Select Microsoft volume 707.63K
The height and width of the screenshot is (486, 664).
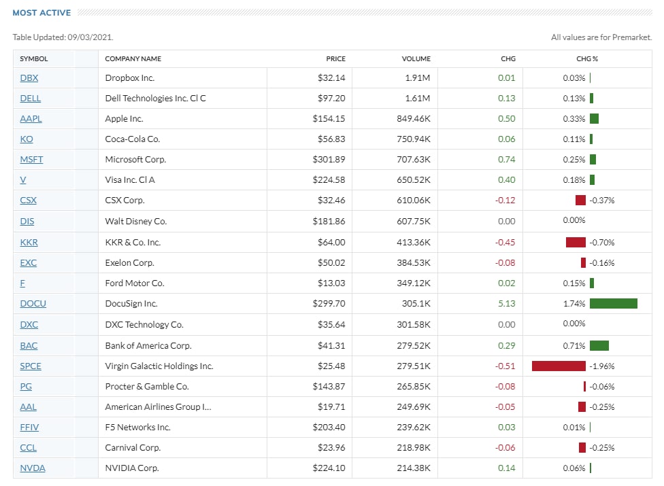coord(414,160)
